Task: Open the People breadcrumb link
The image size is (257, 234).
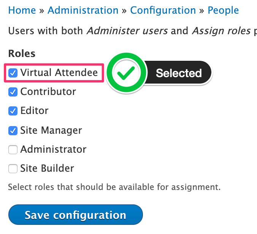Action: coord(223,10)
